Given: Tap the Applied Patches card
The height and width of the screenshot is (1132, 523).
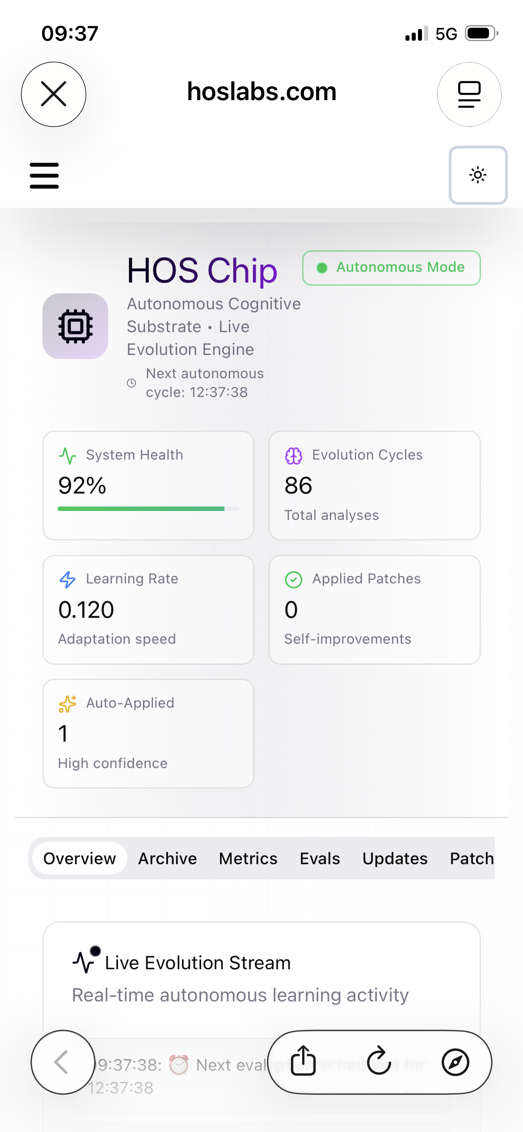Looking at the screenshot, I should tap(375, 609).
